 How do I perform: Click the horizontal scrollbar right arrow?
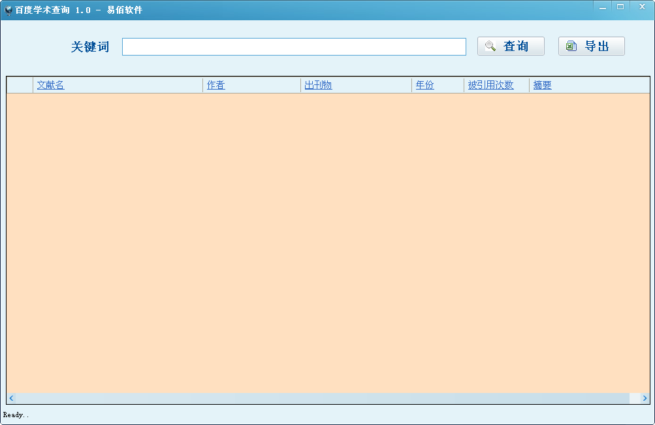(645, 398)
